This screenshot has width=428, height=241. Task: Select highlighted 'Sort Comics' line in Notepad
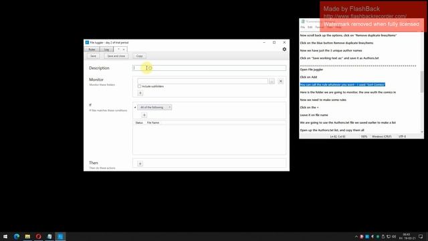342,85
